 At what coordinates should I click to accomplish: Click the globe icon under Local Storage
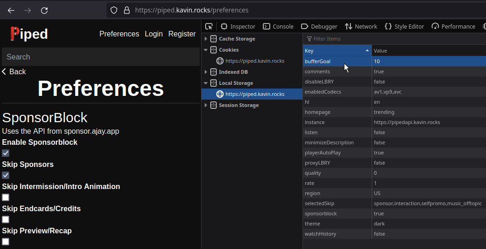point(220,94)
